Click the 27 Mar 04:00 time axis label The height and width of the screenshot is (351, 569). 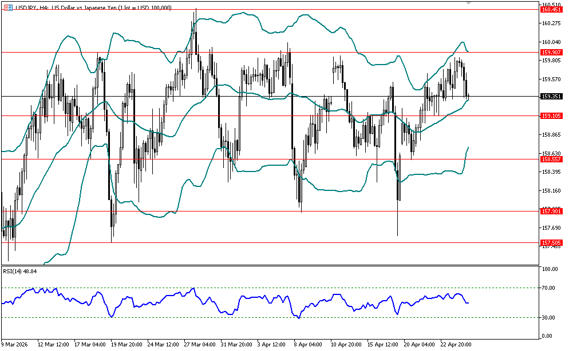click(x=200, y=345)
